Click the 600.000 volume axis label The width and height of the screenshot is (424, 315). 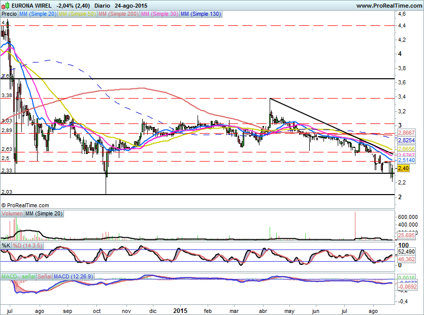click(x=408, y=217)
